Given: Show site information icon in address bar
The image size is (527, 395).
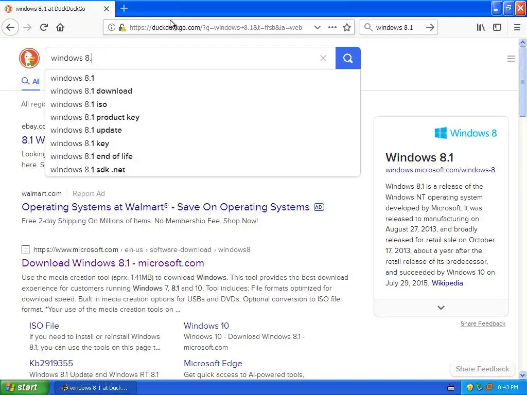Looking at the screenshot, I should coord(111,28).
